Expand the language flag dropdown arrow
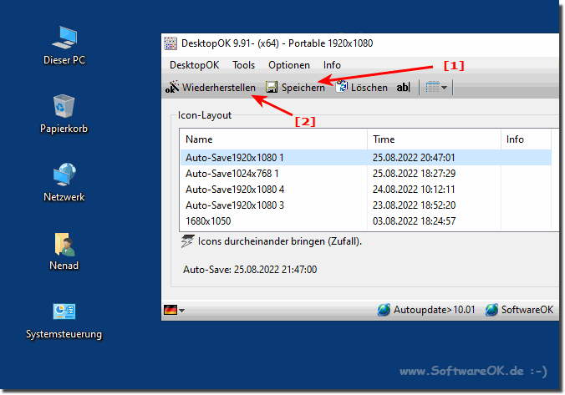 [181, 310]
